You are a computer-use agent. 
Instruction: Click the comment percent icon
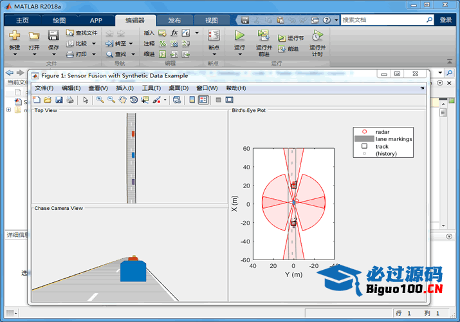click(x=163, y=43)
